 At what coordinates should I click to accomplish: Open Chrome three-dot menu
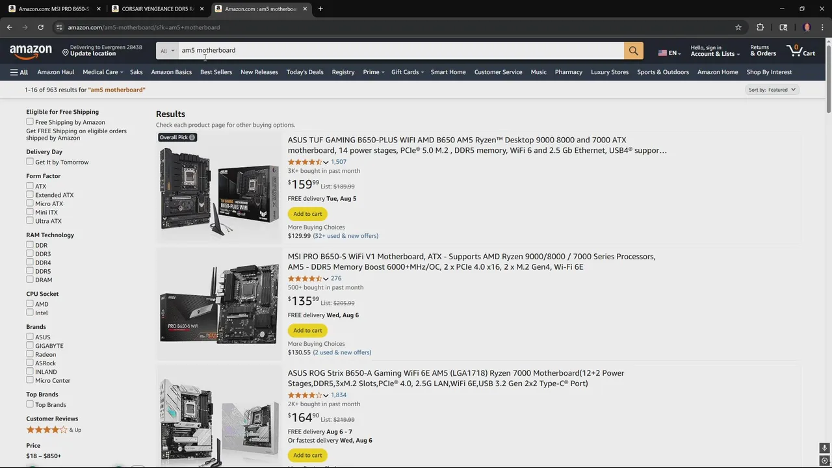coord(823,27)
